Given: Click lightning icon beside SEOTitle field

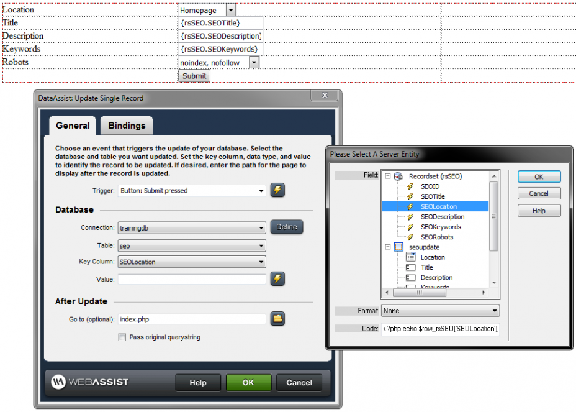Looking at the screenshot, I should coord(410,196).
